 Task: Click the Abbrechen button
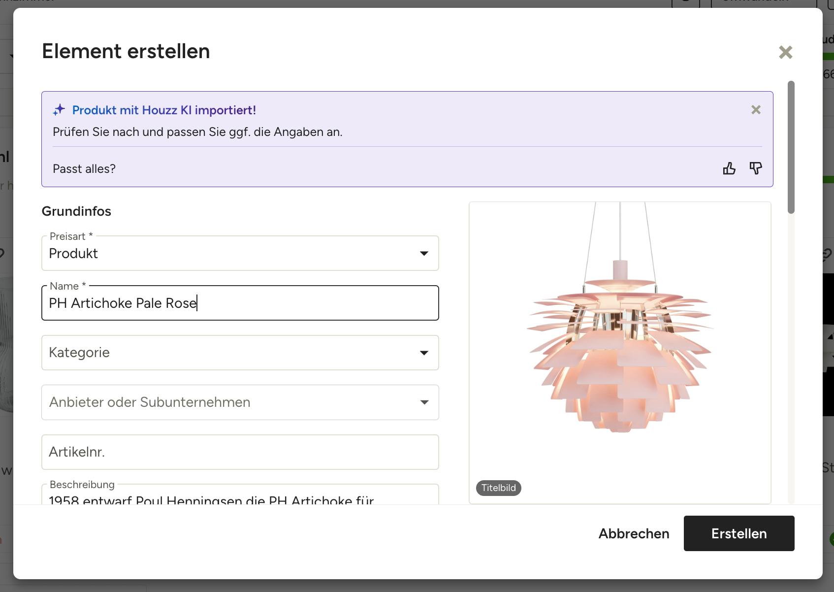point(634,533)
